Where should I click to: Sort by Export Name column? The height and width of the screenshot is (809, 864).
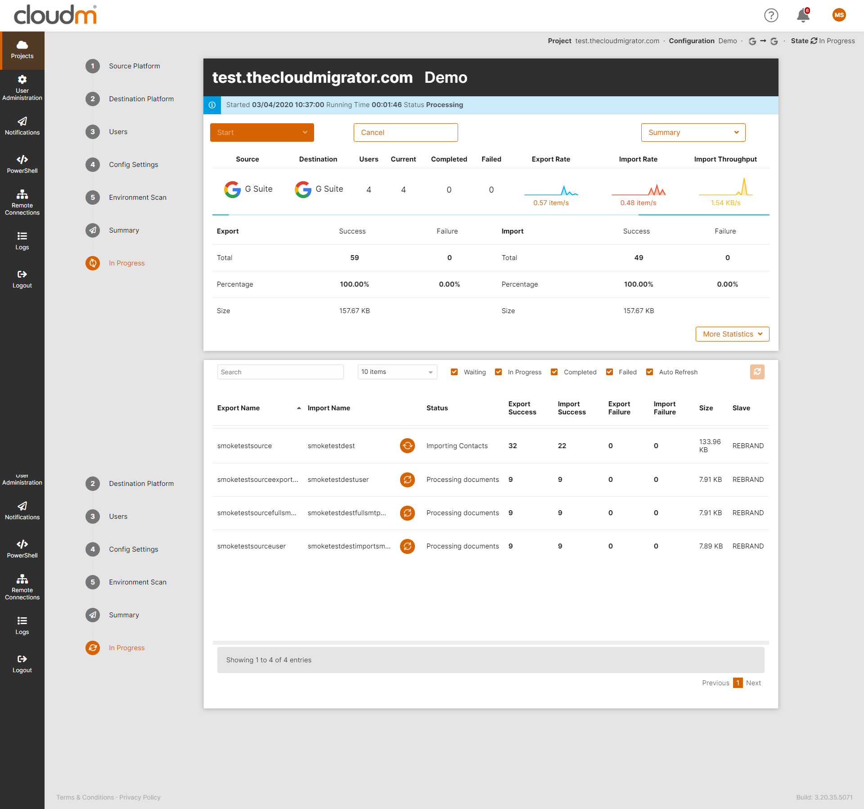pyautogui.click(x=259, y=408)
